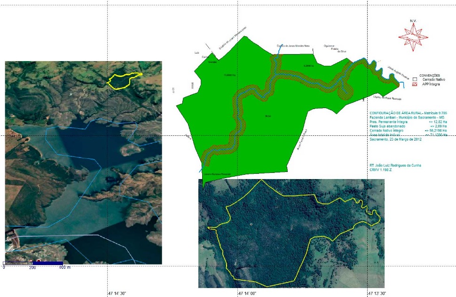Viewport: 456px width, 297px height.
Task: Select RT. João Luiz Rodrigues da Cunha text
Action: [395, 165]
